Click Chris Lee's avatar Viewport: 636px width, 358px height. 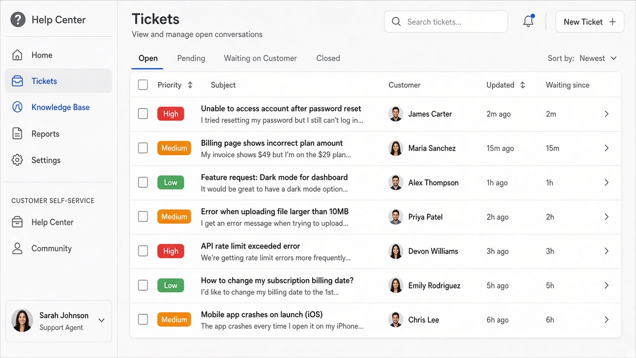pos(396,320)
